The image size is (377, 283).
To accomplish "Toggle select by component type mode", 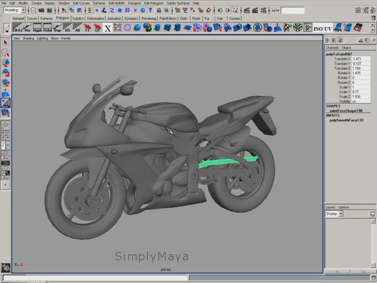I will click(x=79, y=10).
